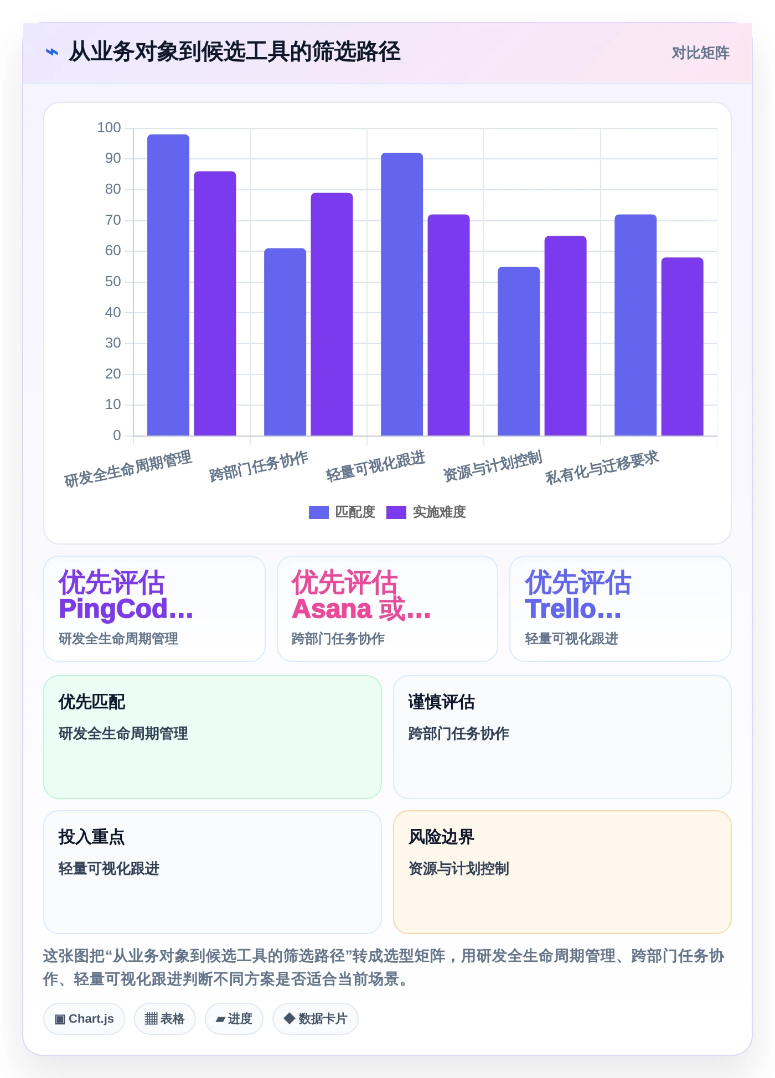Image resolution: width=775 pixels, height=1078 pixels.
Task: Select the 风险边界 orange card
Action: pos(562,872)
